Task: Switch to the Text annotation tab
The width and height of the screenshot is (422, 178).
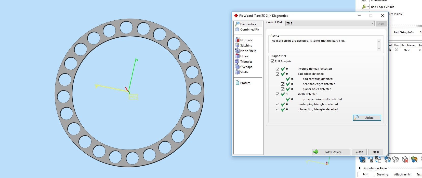Action: 365,174
